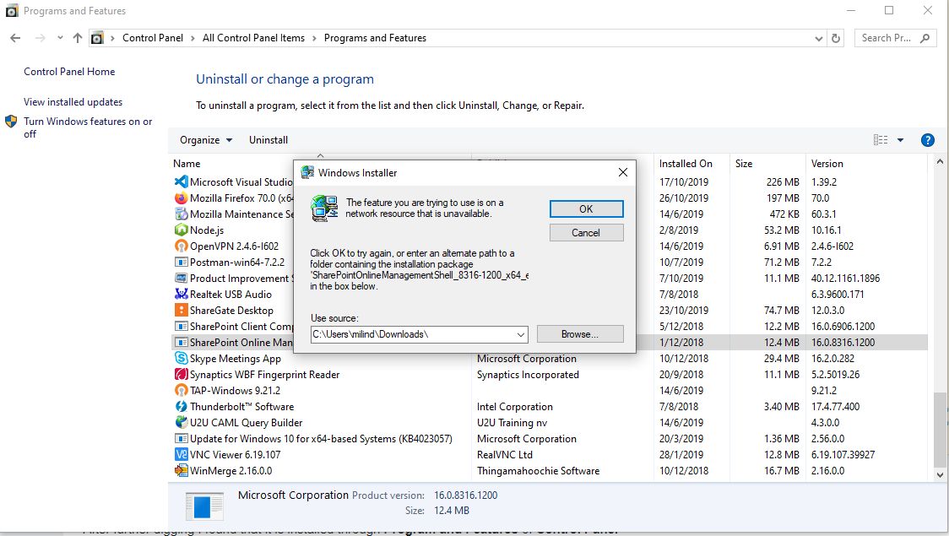Click the Control Panel address bar icon
The image size is (949, 536).
[x=97, y=38]
